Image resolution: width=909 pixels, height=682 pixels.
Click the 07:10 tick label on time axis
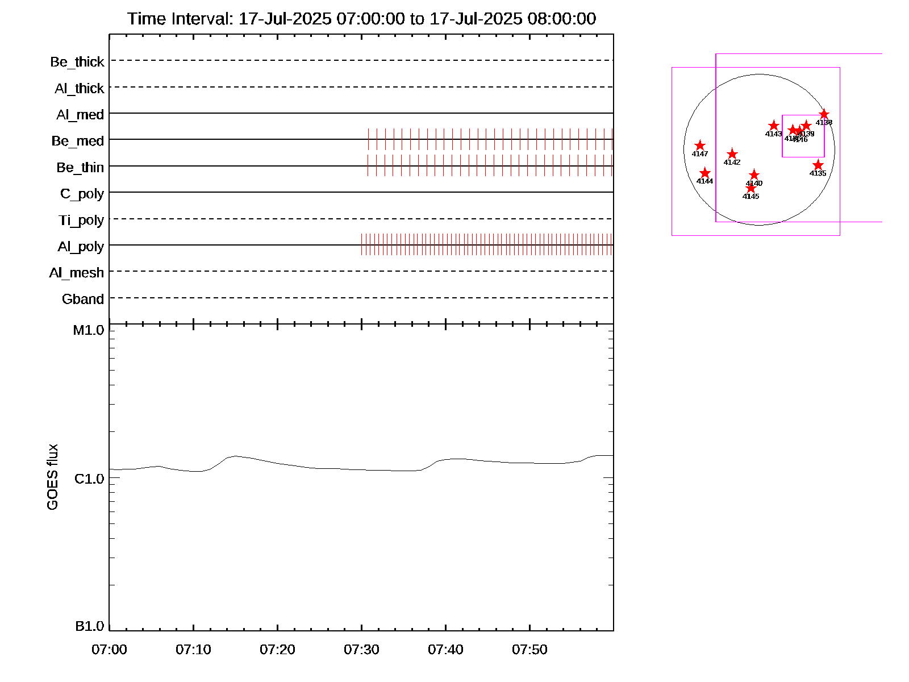[x=193, y=650]
